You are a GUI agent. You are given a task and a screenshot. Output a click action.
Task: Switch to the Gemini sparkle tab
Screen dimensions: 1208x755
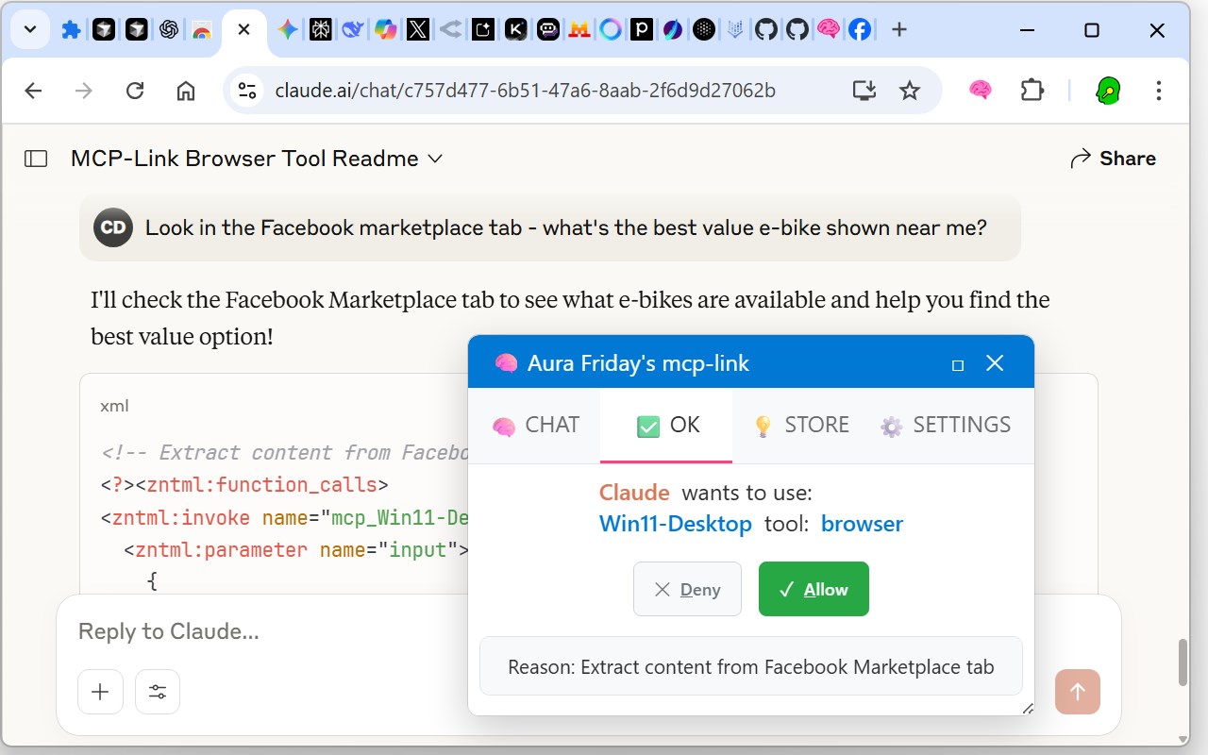point(288,30)
